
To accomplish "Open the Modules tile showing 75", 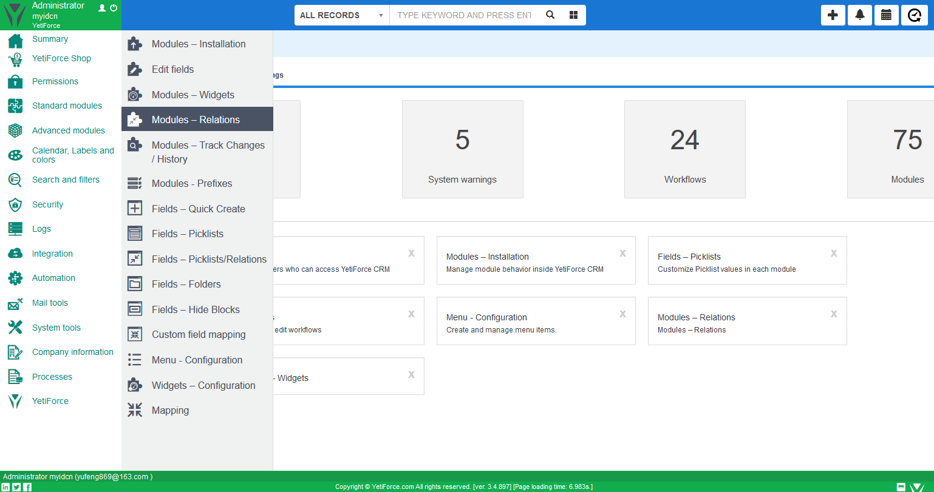I will point(891,149).
